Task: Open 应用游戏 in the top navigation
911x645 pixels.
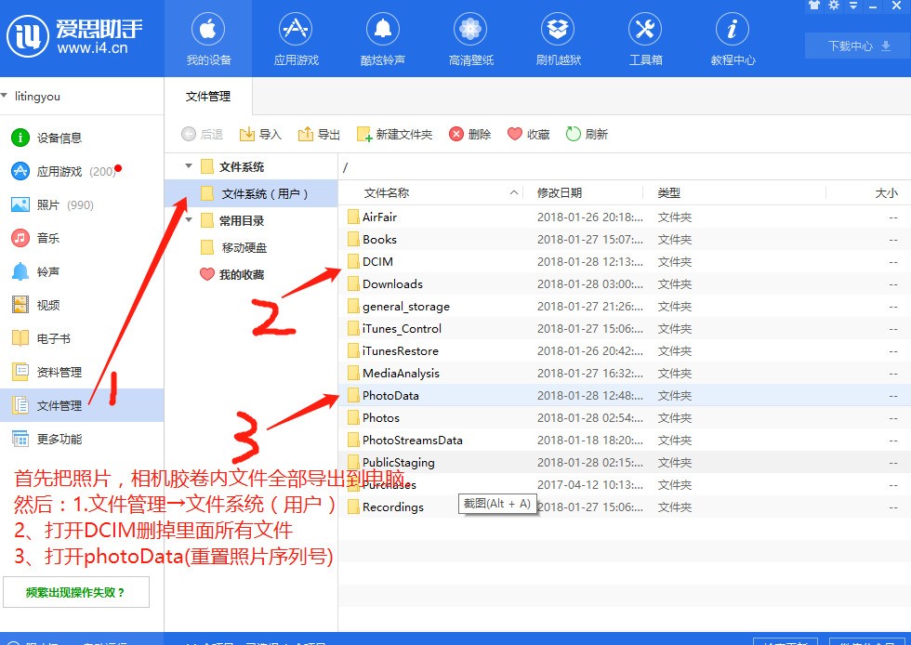Action: pyautogui.click(x=296, y=39)
